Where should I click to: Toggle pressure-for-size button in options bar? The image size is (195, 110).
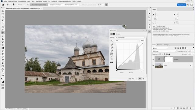point(106,5)
